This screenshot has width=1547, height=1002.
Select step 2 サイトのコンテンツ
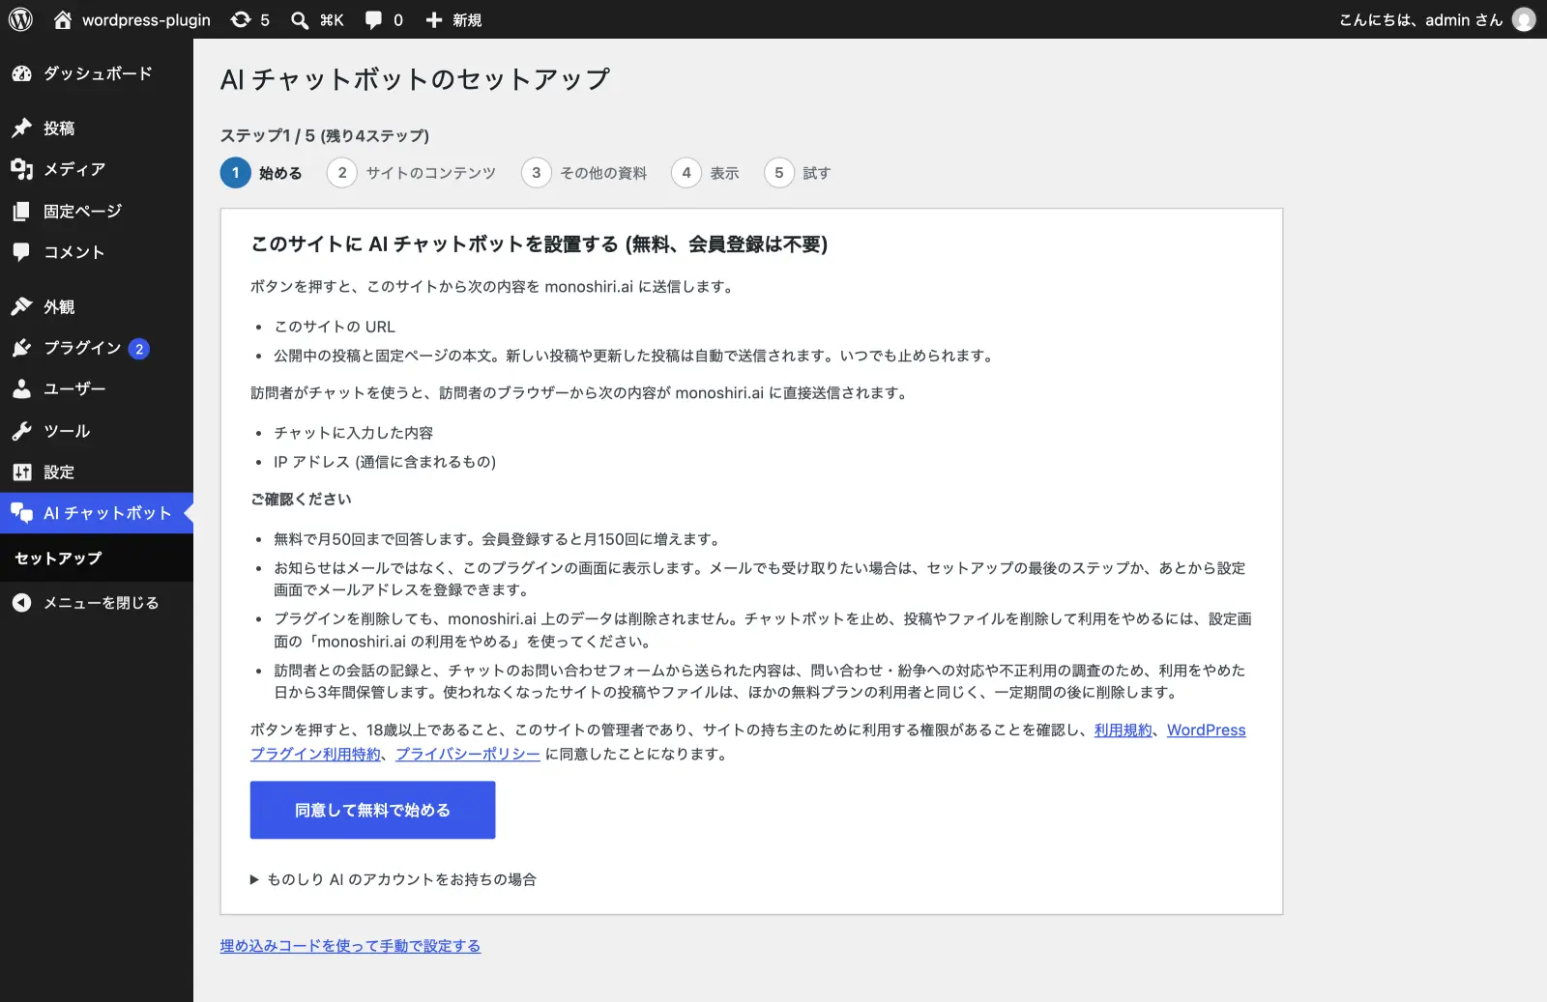411,173
